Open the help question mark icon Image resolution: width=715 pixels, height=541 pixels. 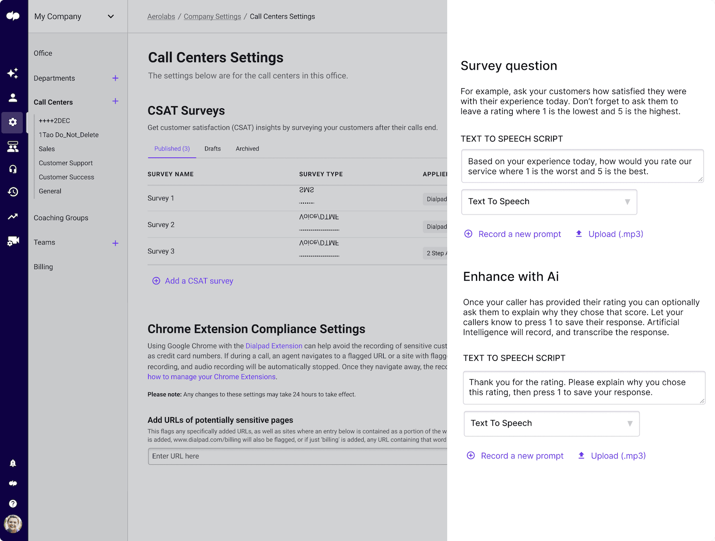tap(13, 504)
